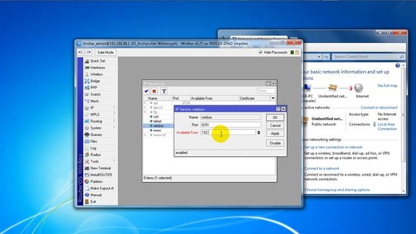The image size is (416, 234).
Task: Select the telnet service row
Action: (x=159, y=121)
